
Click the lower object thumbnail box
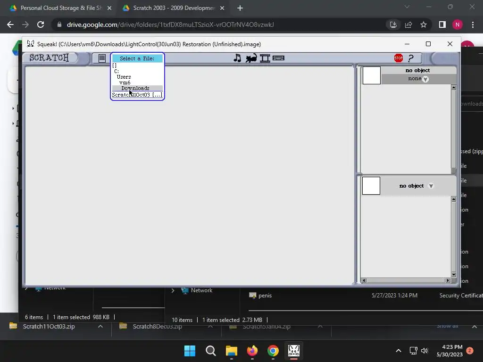tap(371, 186)
